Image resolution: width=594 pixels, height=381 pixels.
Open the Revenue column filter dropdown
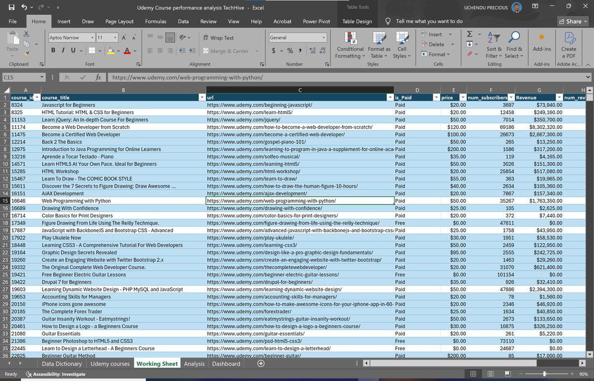559,97
